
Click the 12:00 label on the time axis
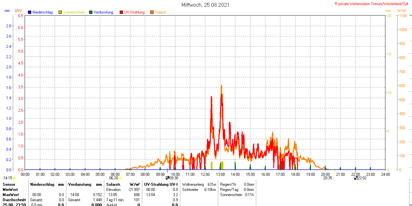pos(205,175)
